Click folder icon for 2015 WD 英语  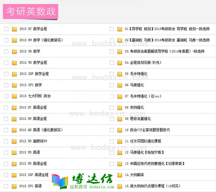pyautogui.click(x=14, y=153)
